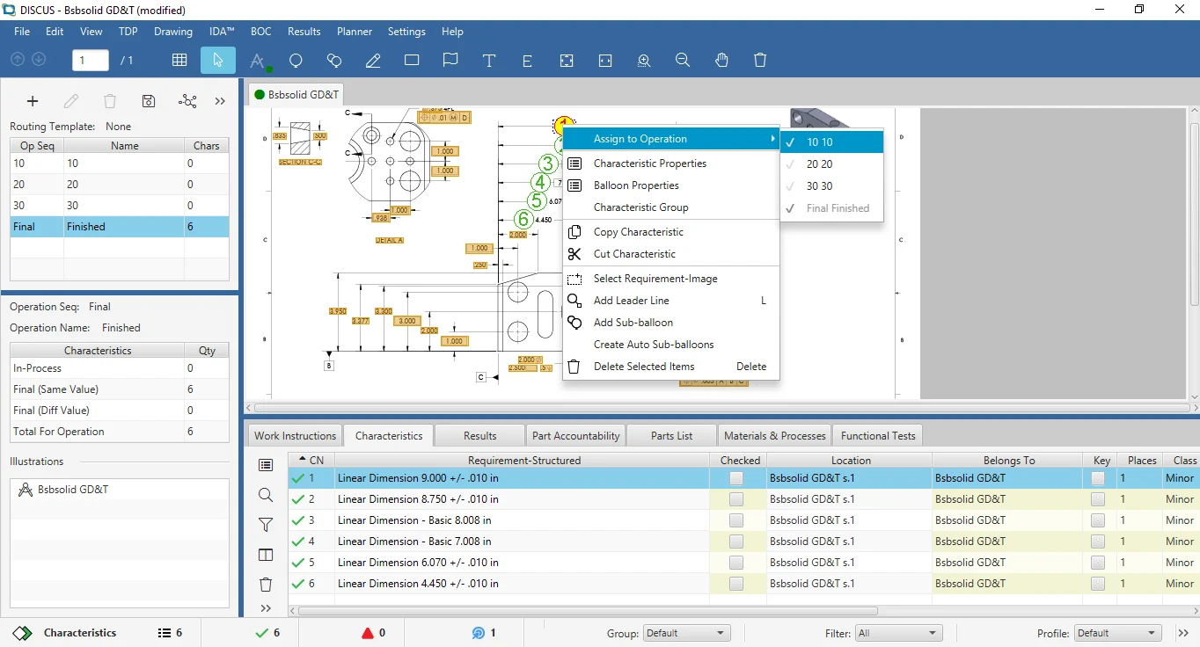
Task: Switch to Work Instructions tab
Action: (296, 435)
